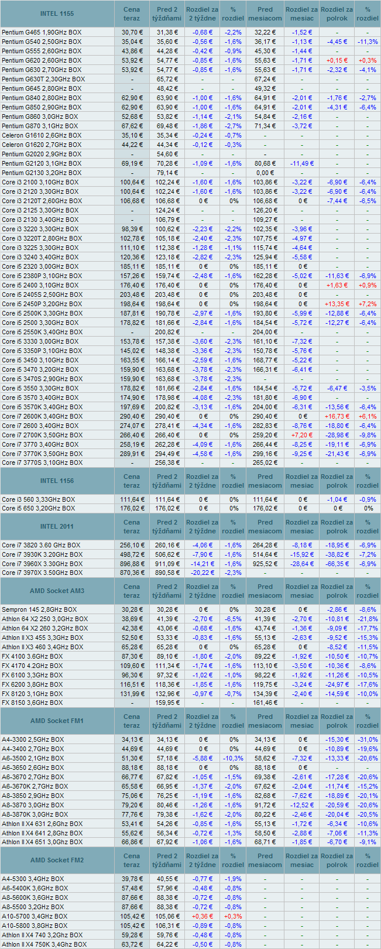
Task: Click '-24,97 €' half-year difference for FX 6200
Action: (337, 684)
